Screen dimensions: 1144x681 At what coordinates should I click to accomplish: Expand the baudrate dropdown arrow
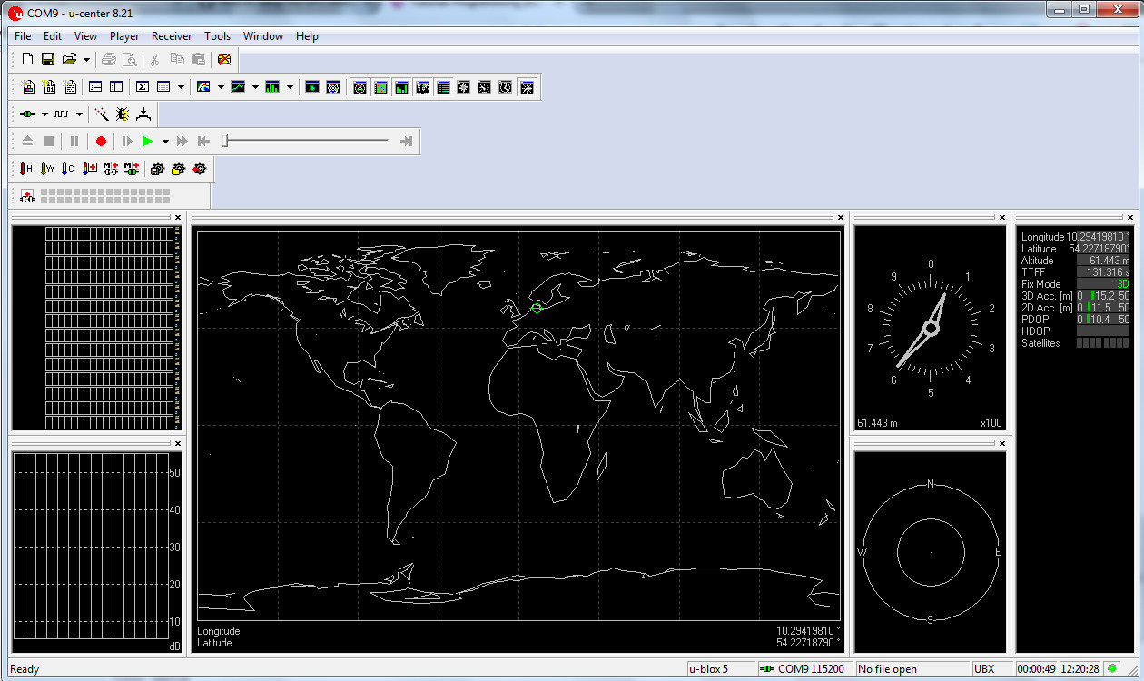coord(80,113)
